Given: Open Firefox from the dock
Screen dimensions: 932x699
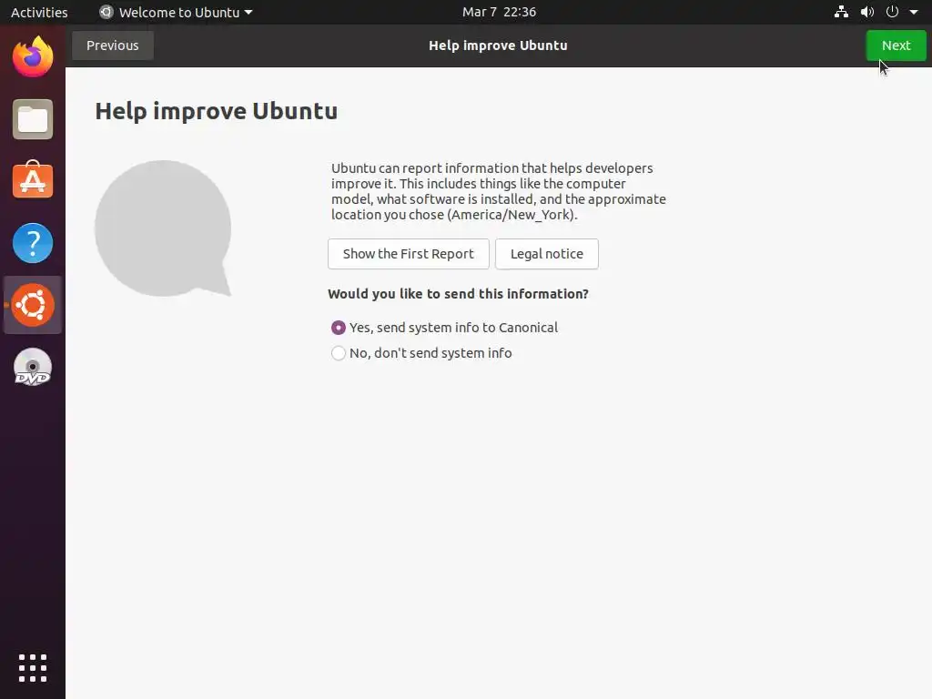Looking at the screenshot, I should click(x=33, y=57).
